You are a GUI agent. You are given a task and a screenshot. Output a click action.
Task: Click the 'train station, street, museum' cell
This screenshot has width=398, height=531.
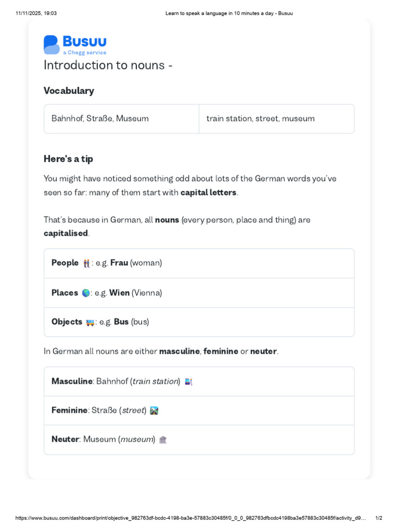[x=260, y=119]
